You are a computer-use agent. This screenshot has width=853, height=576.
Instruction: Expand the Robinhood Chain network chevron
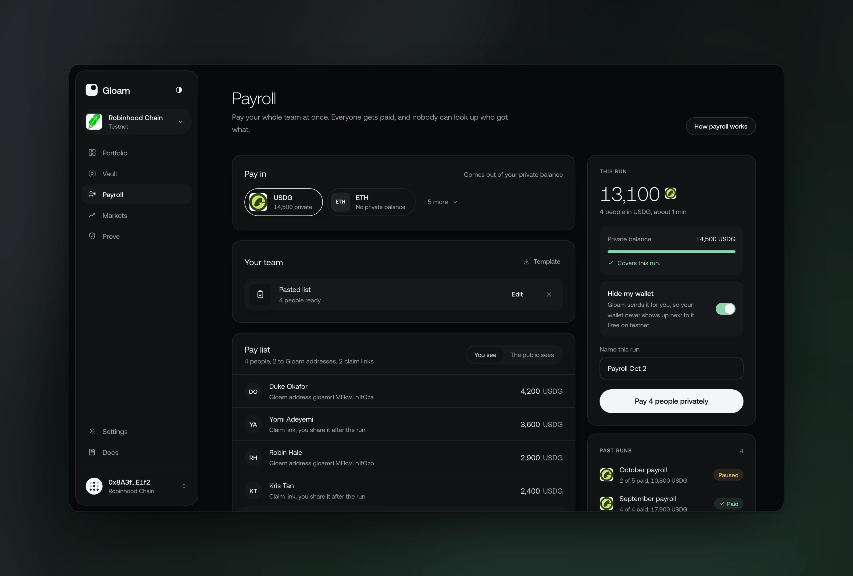click(180, 122)
